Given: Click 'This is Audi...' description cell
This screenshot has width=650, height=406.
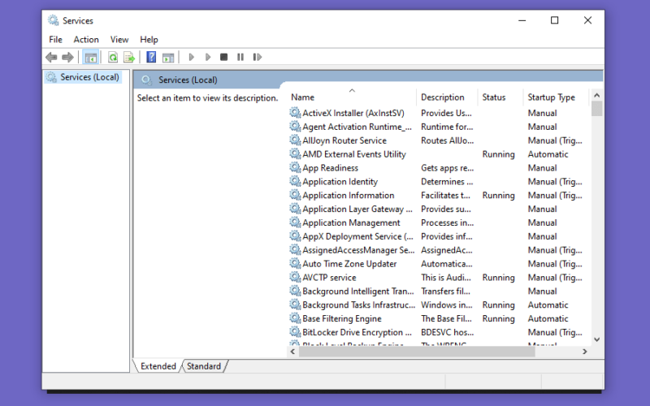Looking at the screenshot, I should point(446,277).
